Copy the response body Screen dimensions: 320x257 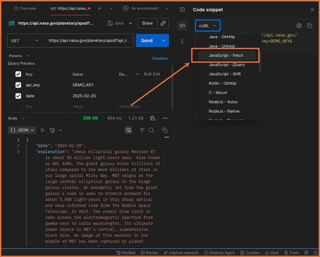click(165, 130)
